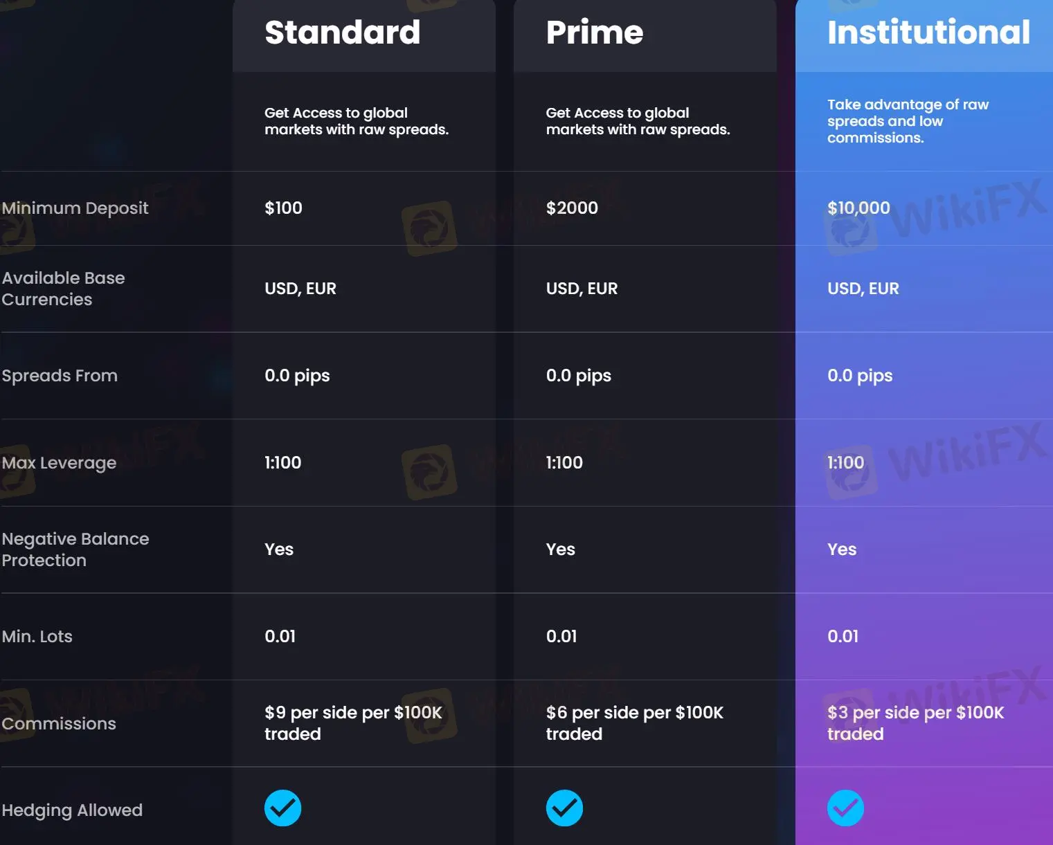Click the Minimum Deposit row label

click(75, 208)
